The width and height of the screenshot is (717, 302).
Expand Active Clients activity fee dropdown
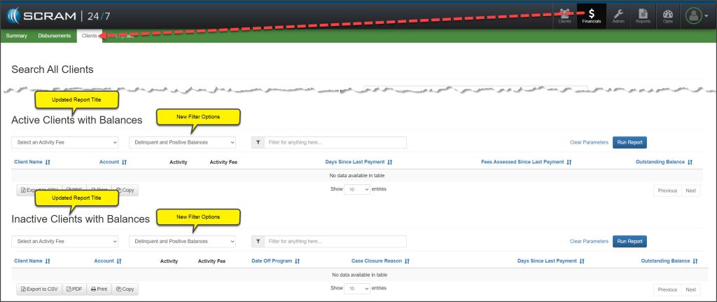65,142
